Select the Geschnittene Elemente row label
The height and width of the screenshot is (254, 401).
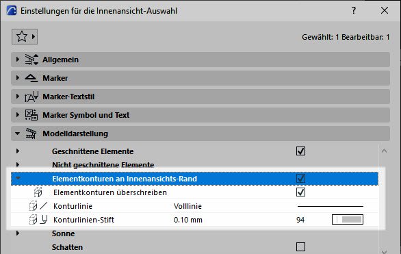point(92,151)
